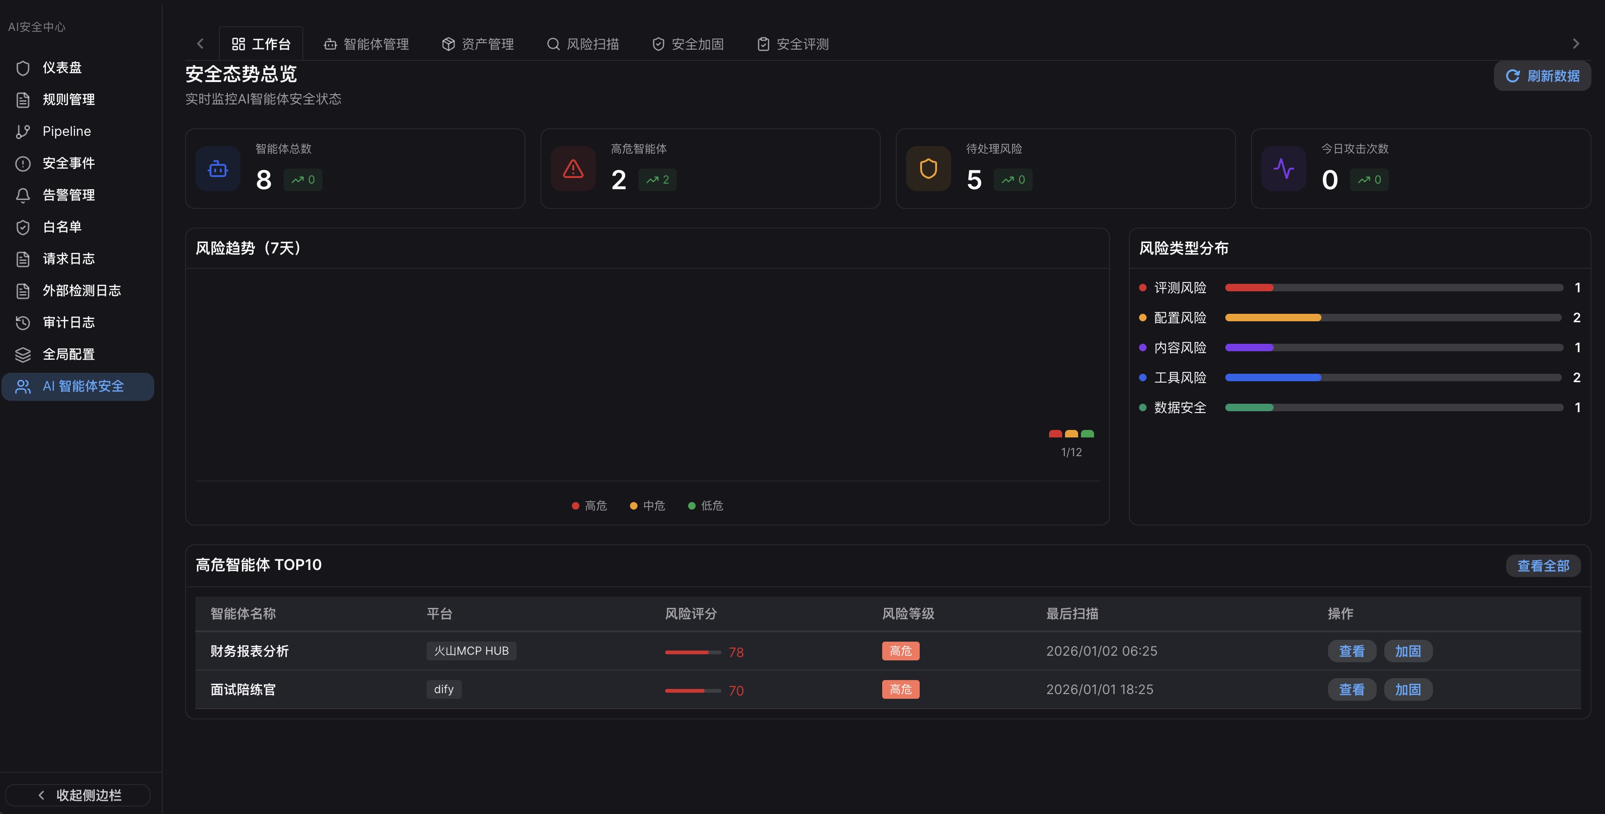This screenshot has width=1605, height=814.
Task: Open 请求日志 from the sidebar icon
Action: point(23,259)
